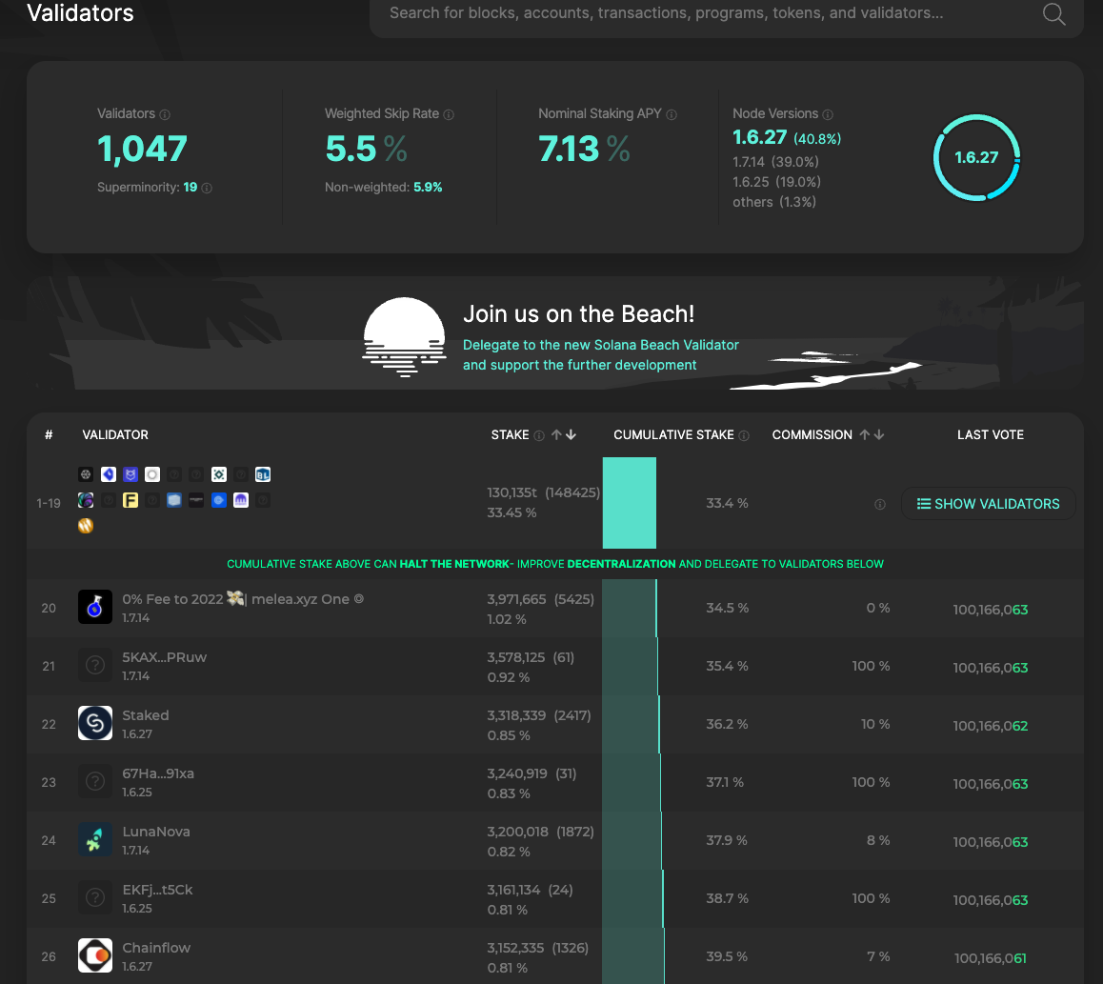The image size is (1103, 984).
Task: Click the orange striped circle validator icon
Action: (86, 526)
